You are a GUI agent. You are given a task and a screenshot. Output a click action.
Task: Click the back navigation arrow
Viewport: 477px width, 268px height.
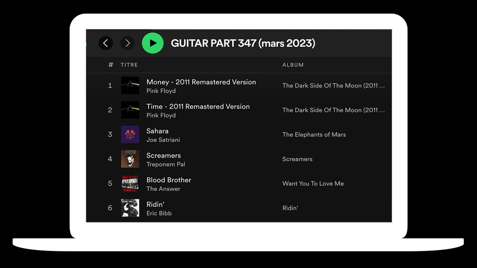(x=106, y=43)
